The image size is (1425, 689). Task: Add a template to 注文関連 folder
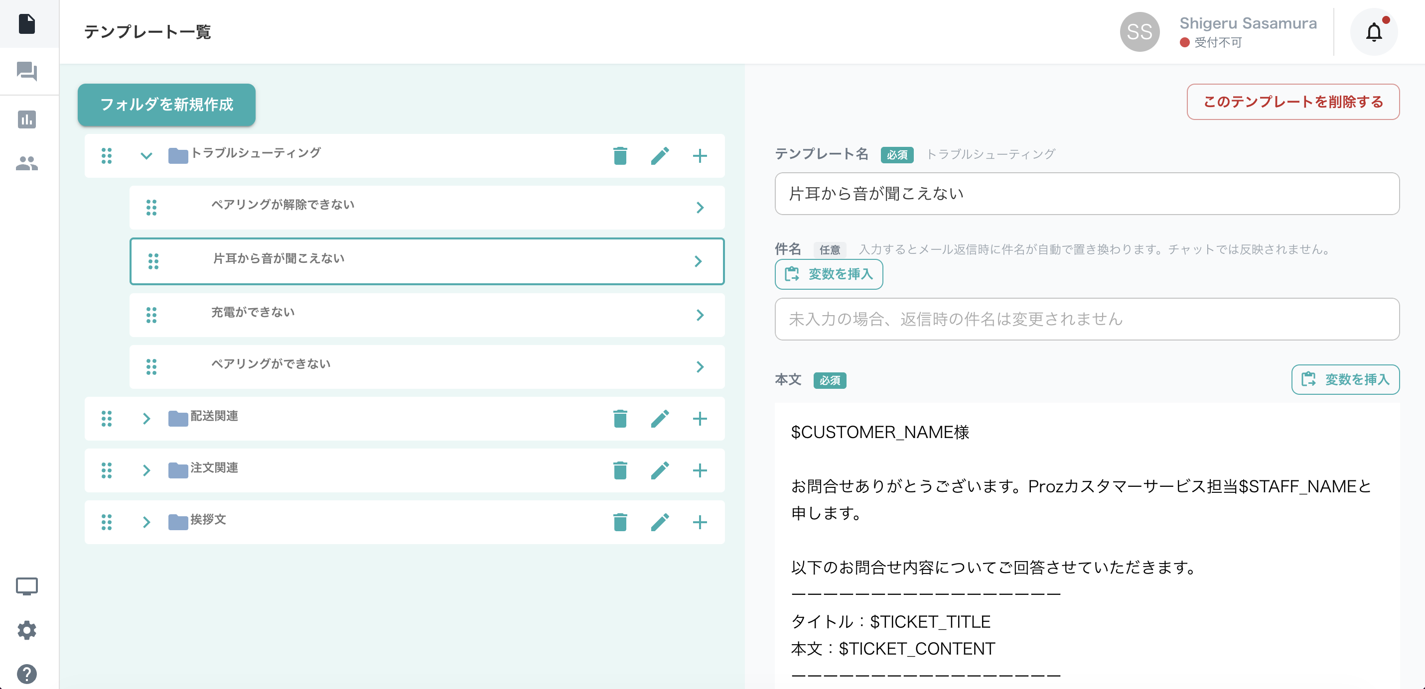(700, 471)
